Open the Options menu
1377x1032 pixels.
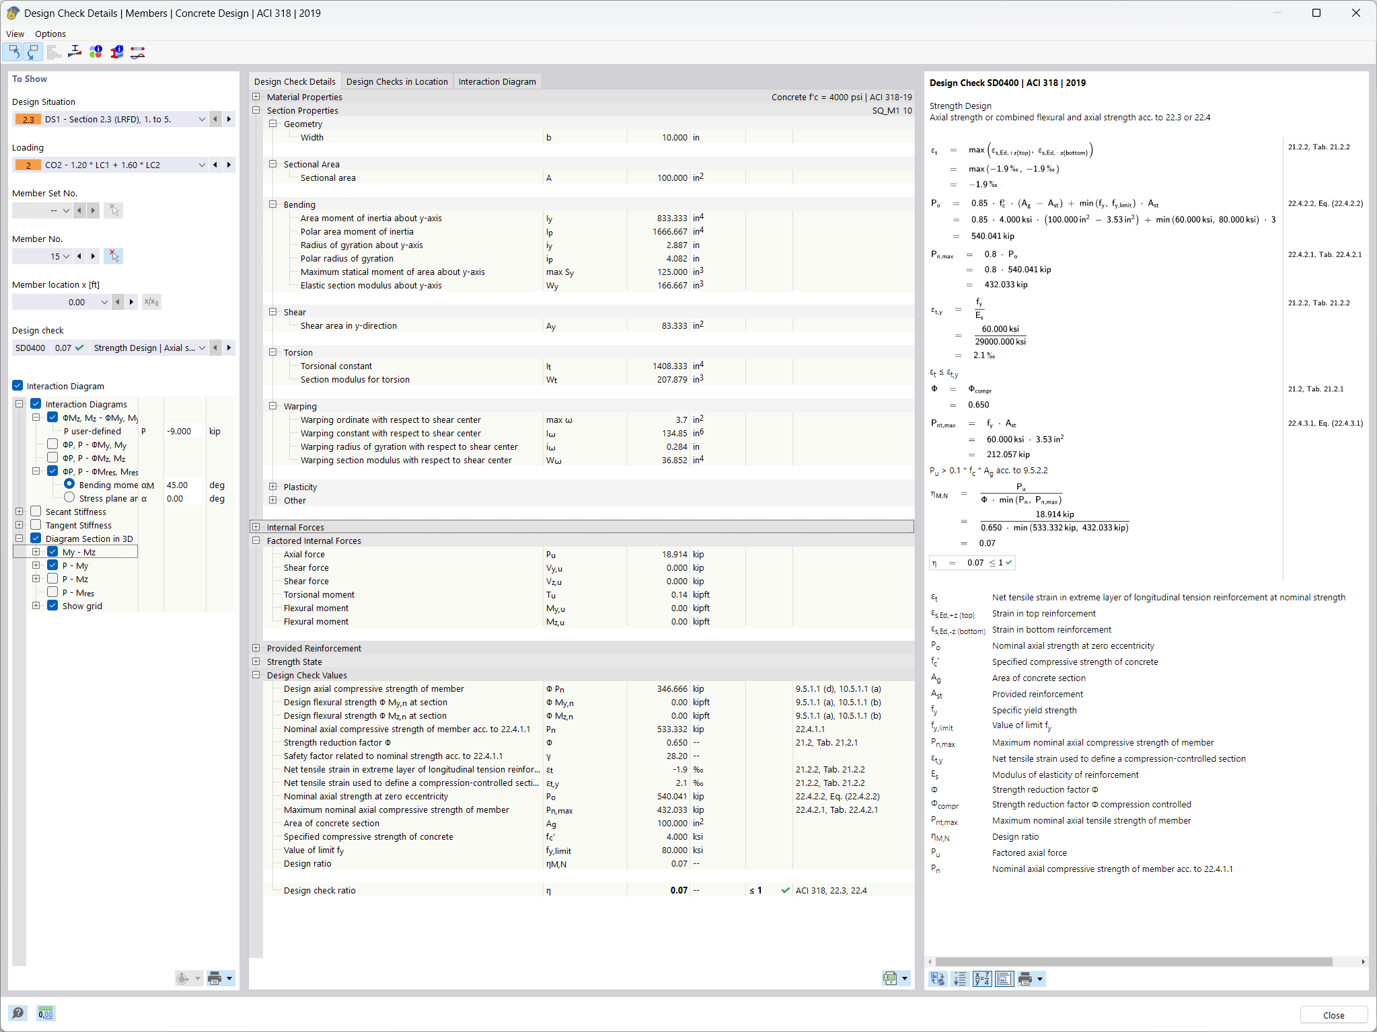click(50, 34)
